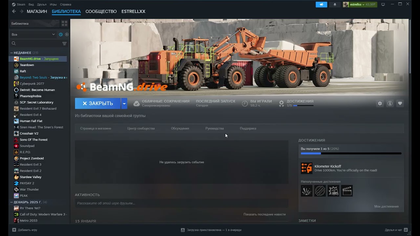The height and width of the screenshot is (236, 420).
Task: Go back with the left arrow
Action: [x=14, y=11]
